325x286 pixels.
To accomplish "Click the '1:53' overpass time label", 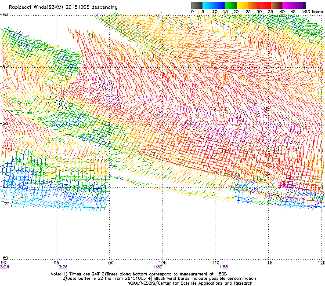I will point(223,267).
